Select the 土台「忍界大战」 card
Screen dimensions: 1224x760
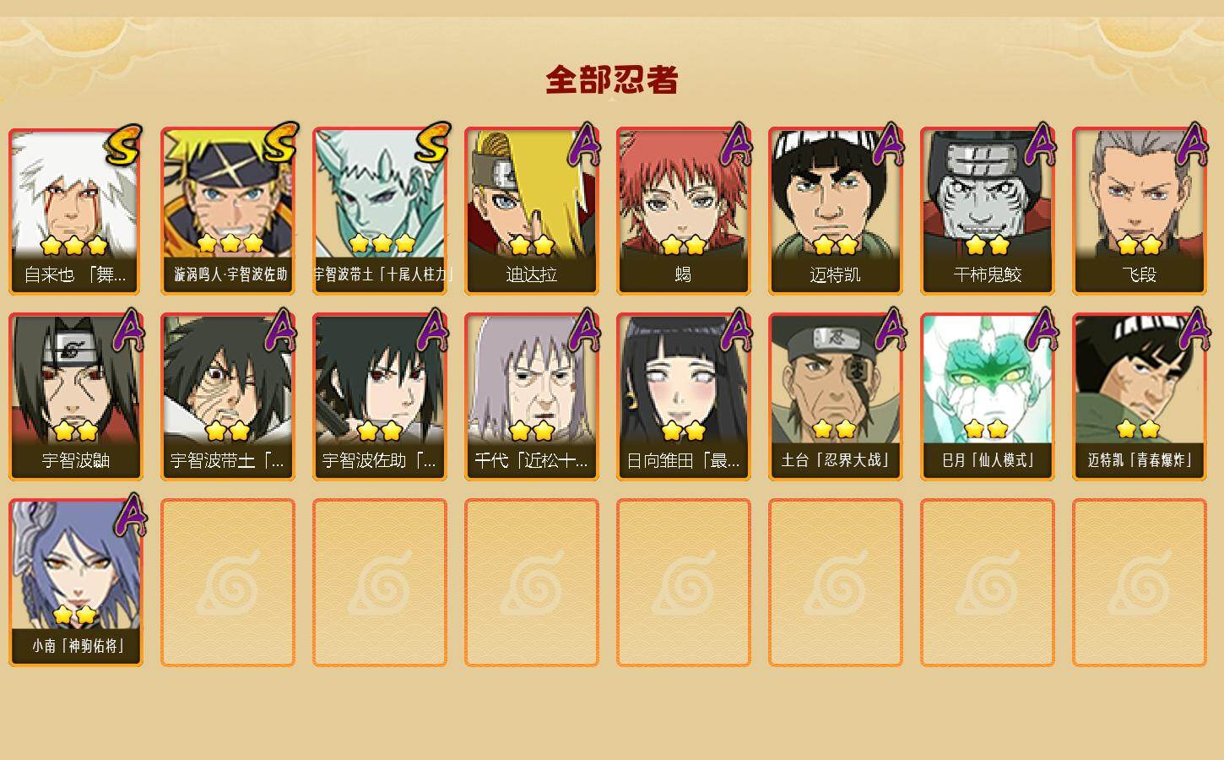click(836, 397)
